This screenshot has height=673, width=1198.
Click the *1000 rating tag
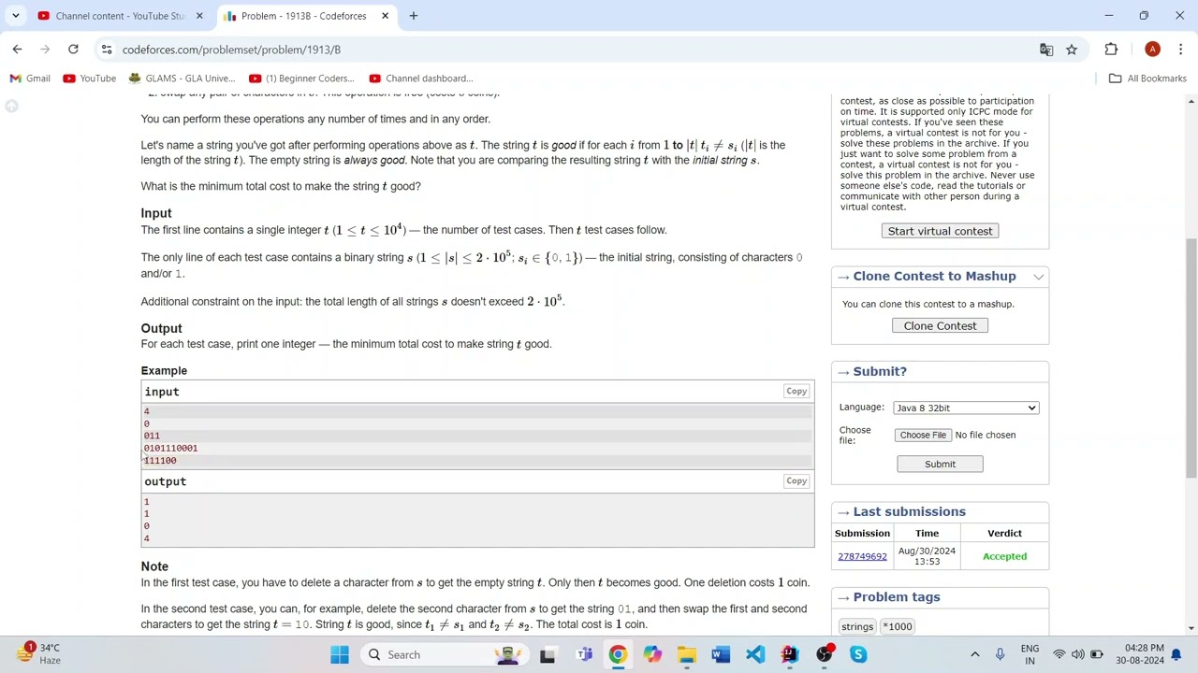point(897,627)
